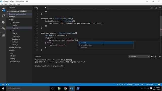Click the lightbulb icon in status bar
Screen dimensions: 162x91
(155, 84)
